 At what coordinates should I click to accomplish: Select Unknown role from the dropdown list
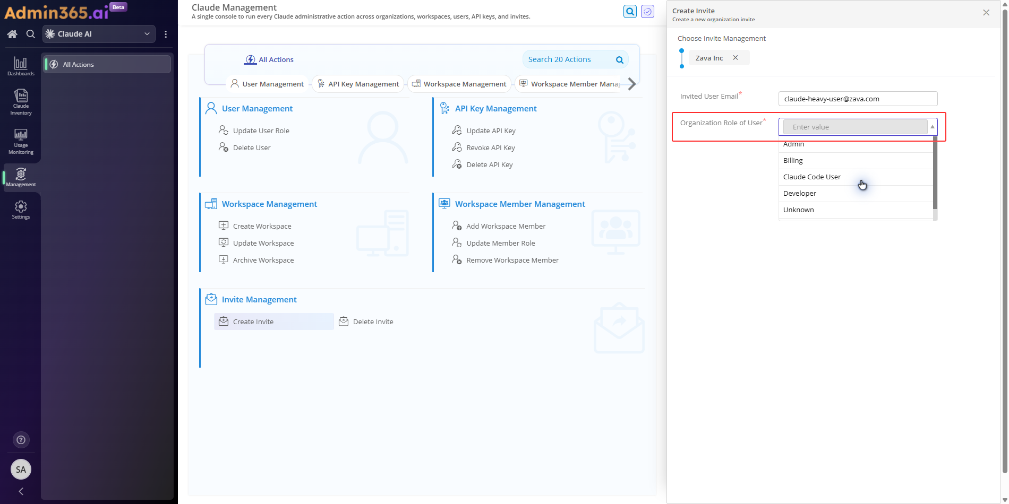(x=856, y=210)
